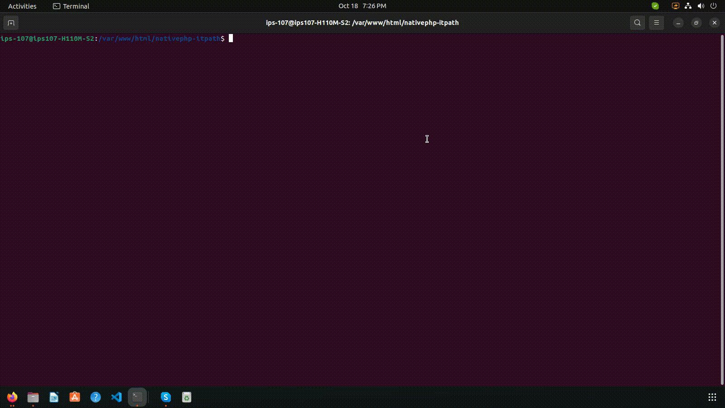This screenshot has width=725, height=408.
Task: Open a new terminal tab
Action: click(11, 23)
